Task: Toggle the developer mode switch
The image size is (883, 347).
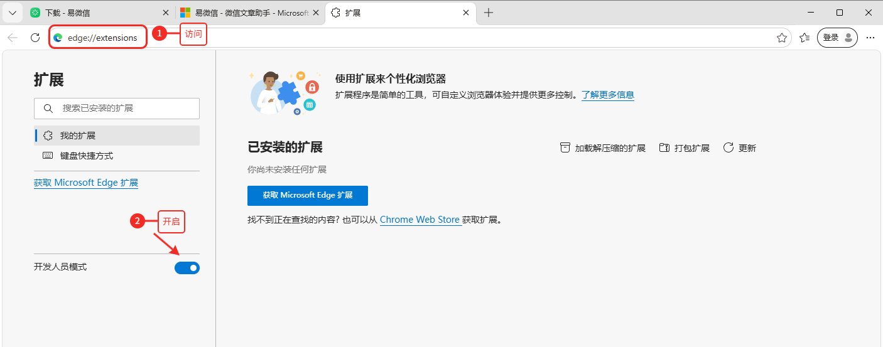Action: [x=187, y=268]
